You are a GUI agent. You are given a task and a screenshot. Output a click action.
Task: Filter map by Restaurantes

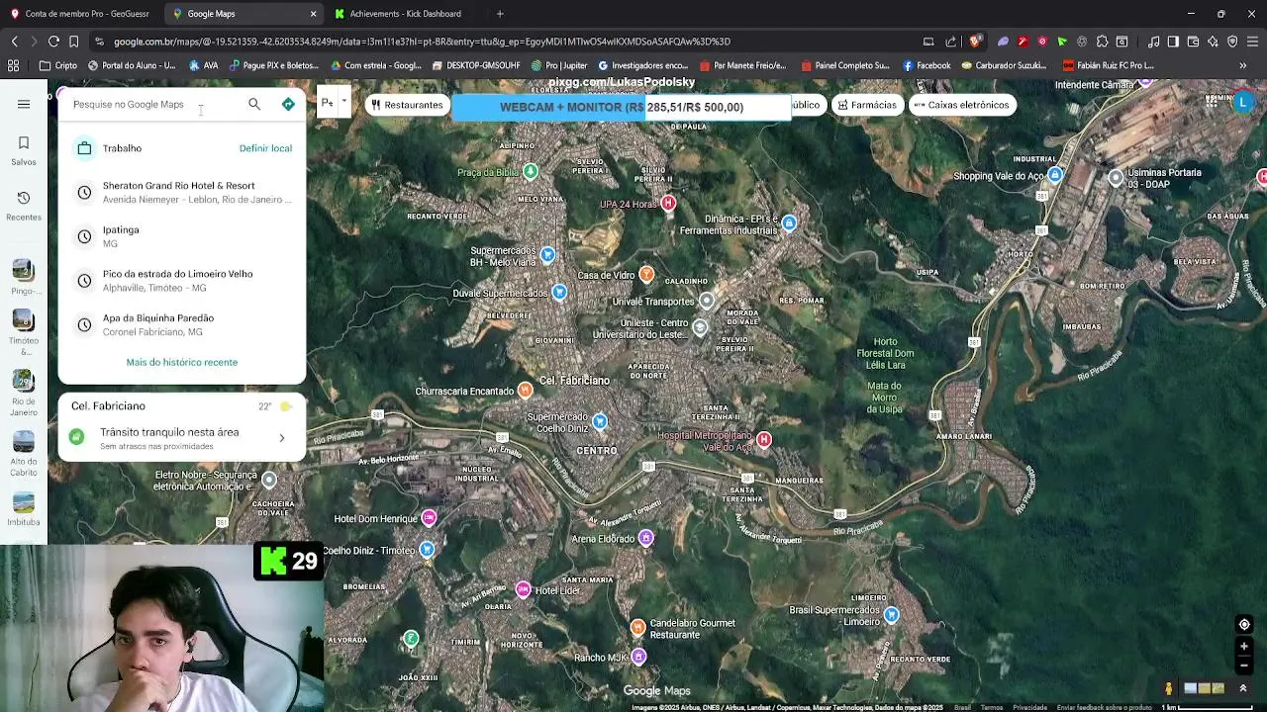(x=406, y=105)
